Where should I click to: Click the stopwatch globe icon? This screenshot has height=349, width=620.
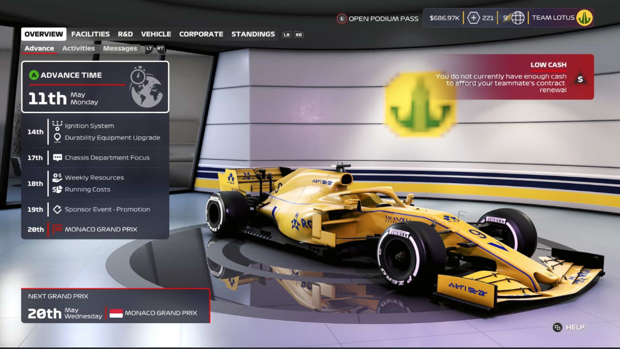[x=146, y=87]
